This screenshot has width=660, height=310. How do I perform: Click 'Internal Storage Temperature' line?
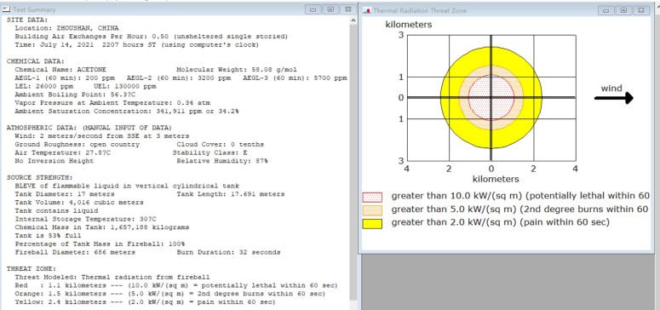(85, 219)
